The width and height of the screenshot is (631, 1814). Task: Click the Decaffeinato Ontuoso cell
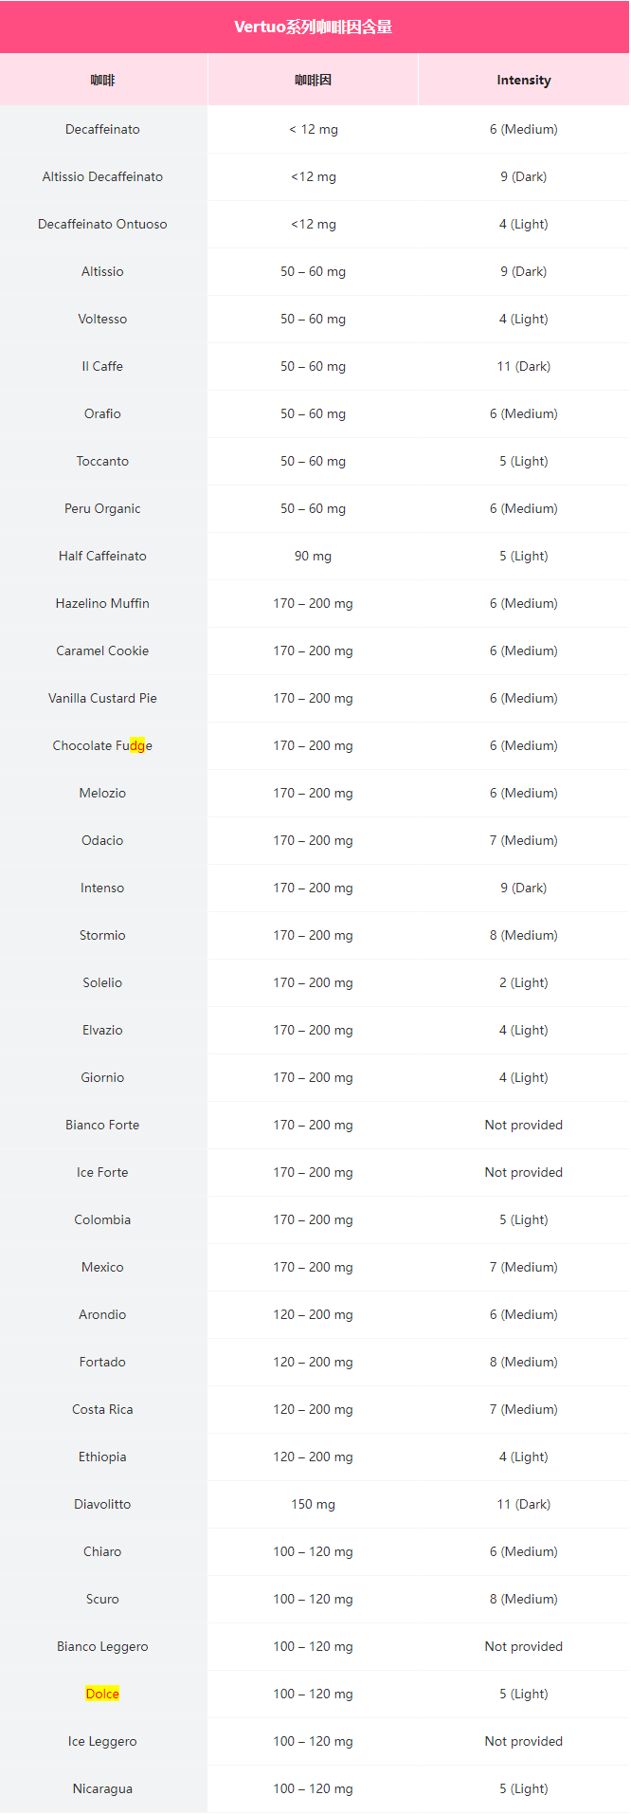(102, 224)
